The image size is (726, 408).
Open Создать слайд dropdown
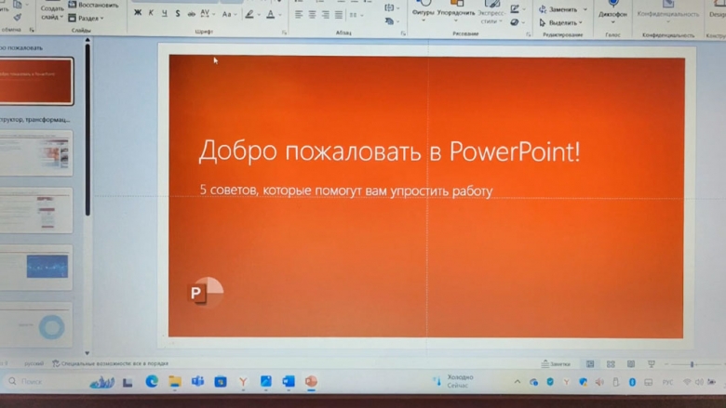[52, 13]
